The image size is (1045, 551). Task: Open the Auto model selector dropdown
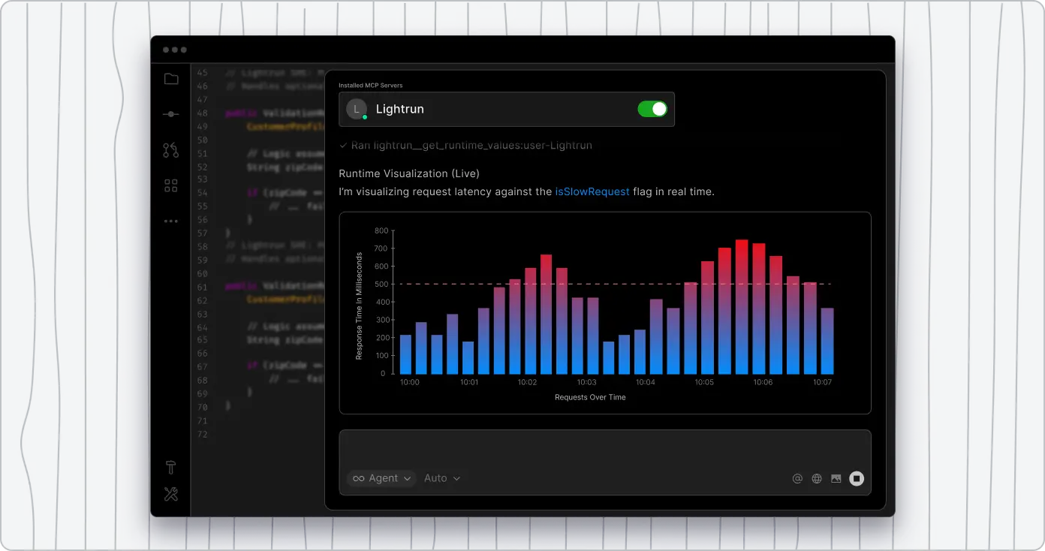tap(441, 478)
